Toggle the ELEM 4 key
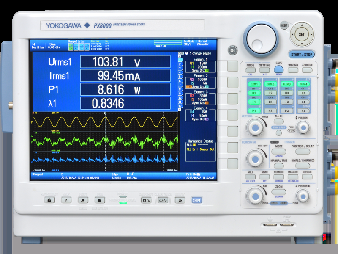The image size is (338, 254). pyautogui.click(x=303, y=84)
